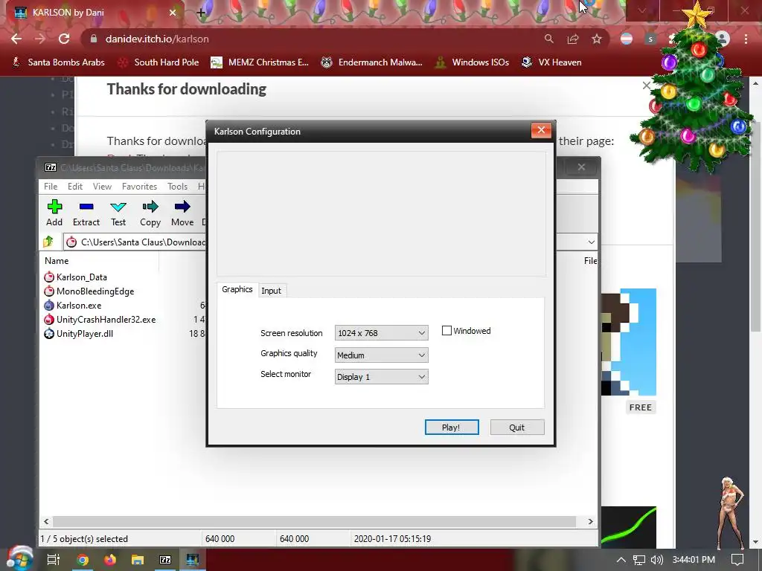
Task: Open the Windows Start button
Action: [x=19, y=559]
